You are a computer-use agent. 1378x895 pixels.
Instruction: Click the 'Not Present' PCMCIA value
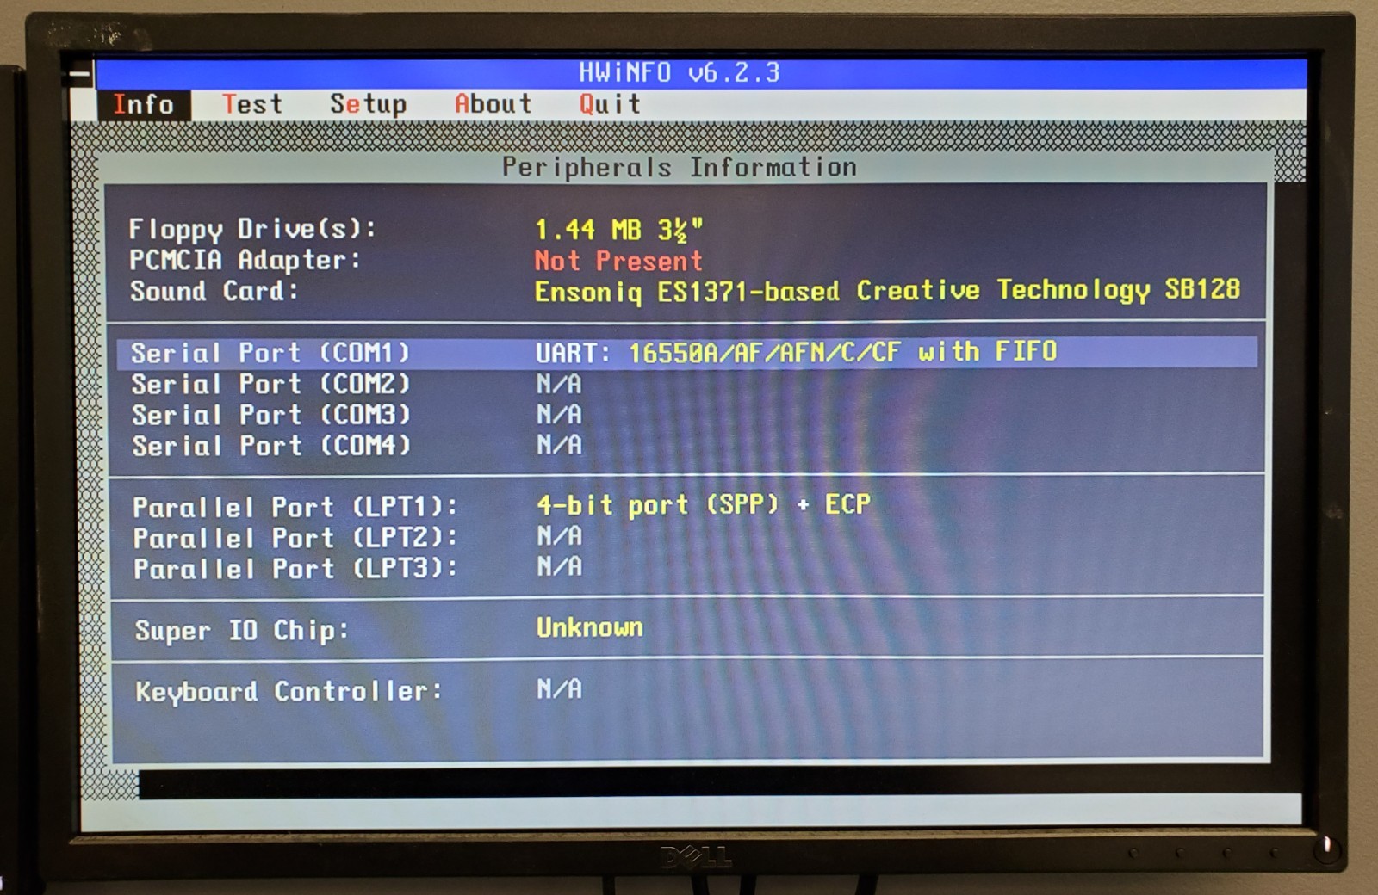[x=618, y=260]
